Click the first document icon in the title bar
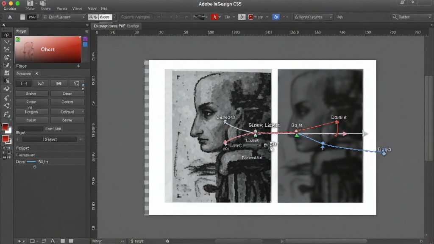434x244 pixels. [x=30, y=3]
